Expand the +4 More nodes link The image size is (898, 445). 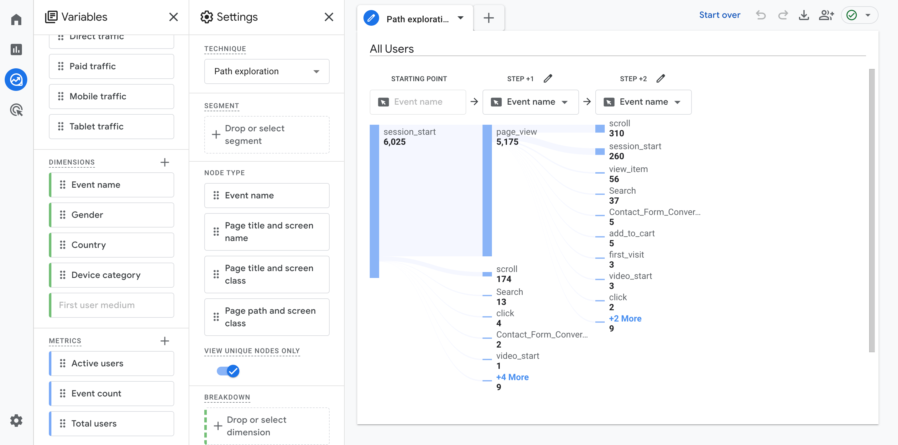(x=512, y=377)
